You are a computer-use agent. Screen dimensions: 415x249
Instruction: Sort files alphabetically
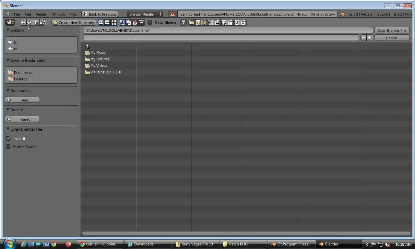pyautogui.click(x=122, y=22)
